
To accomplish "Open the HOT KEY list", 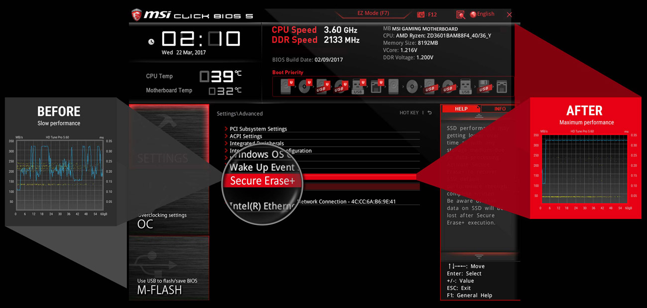I will (409, 113).
